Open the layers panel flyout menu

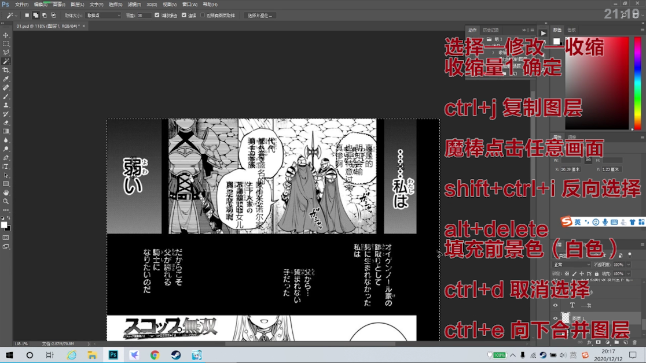[x=643, y=245]
